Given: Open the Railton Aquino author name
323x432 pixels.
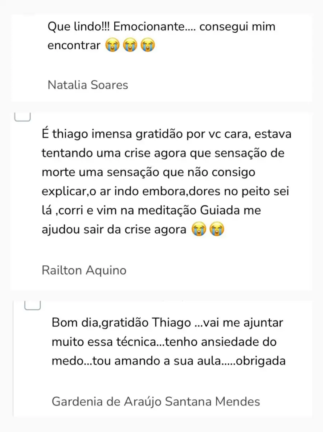Looking at the screenshot, I should 84,270.
